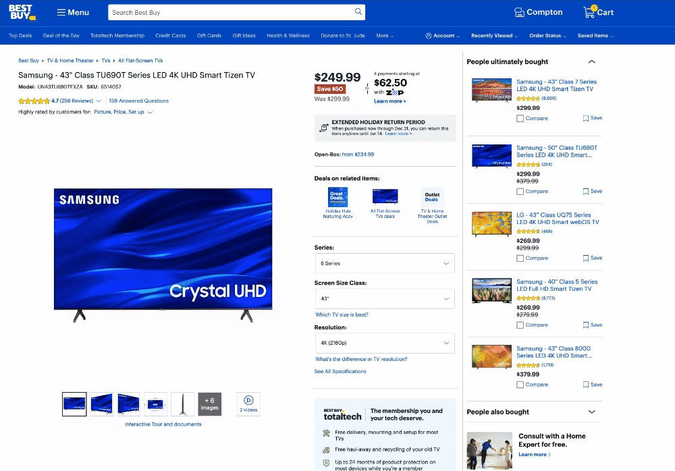Open the Series 6 Series dropdown
Image resolution: width=675 pixels, height=471 pixels.
[385, 263]
